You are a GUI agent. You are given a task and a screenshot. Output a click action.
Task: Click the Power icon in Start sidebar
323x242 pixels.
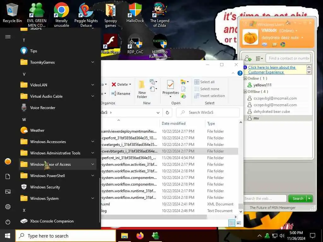(x=8, y=222)
